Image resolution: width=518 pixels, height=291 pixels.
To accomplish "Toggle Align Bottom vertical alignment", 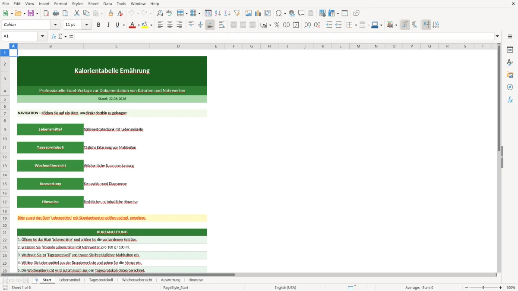I will coord(210,25).
